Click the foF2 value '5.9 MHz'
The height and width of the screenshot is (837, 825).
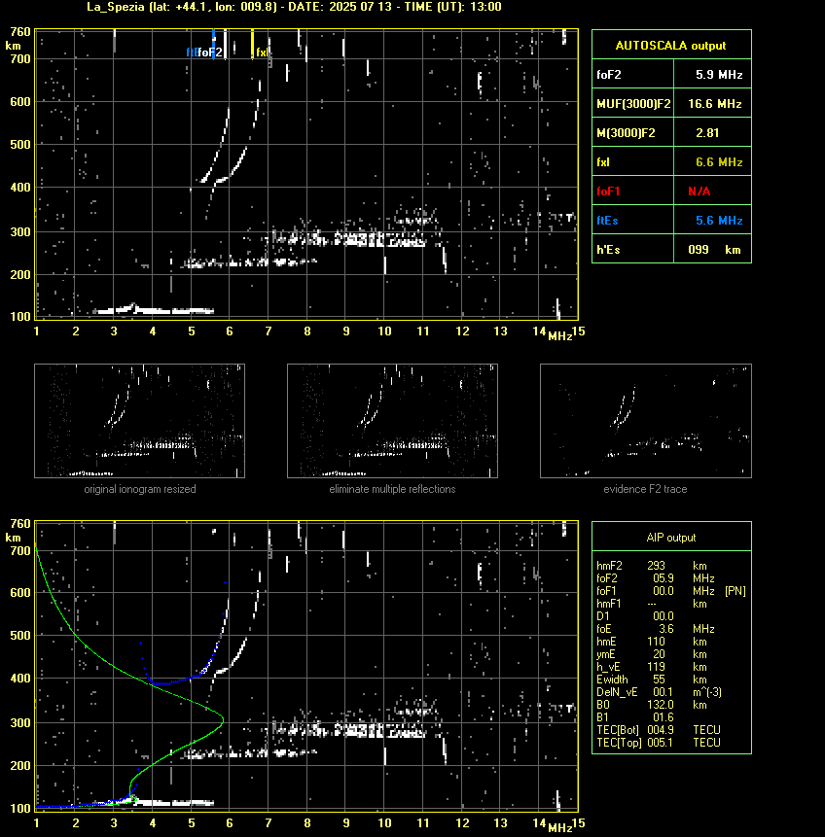pos(719,74)
